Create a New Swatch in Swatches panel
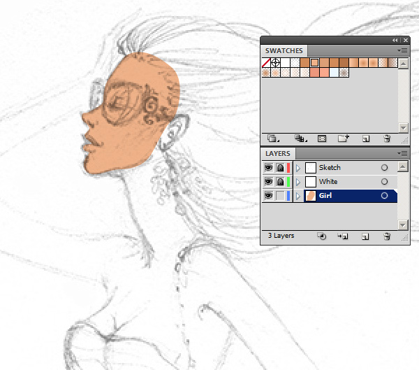The height and width of the screenshot is (370, 419). pyautogui.click(x=366, y=138)
